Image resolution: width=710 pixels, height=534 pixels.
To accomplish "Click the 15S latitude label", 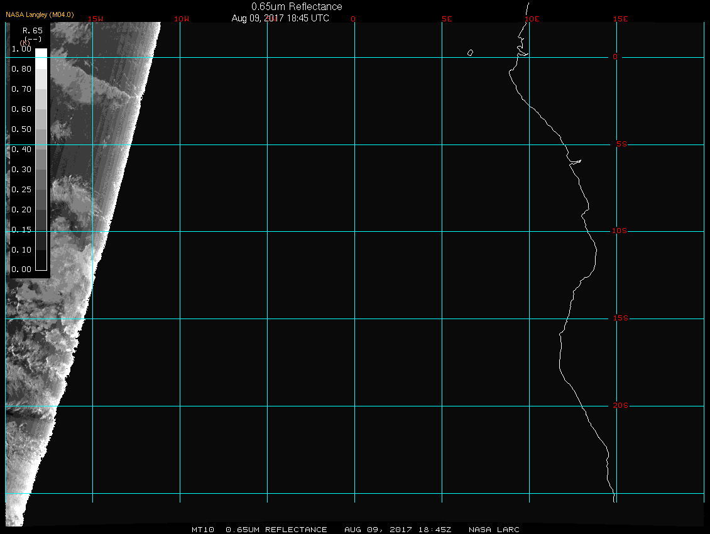I will [x=620, y=319].
